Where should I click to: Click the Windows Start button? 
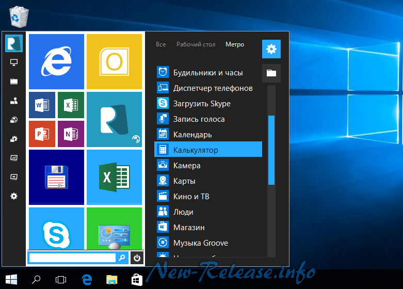click(11, 279)
